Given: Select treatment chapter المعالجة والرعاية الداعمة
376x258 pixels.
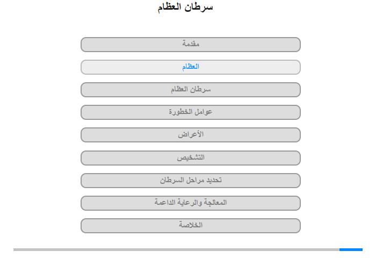Looking at the screenshot, I should pos(191,203).
